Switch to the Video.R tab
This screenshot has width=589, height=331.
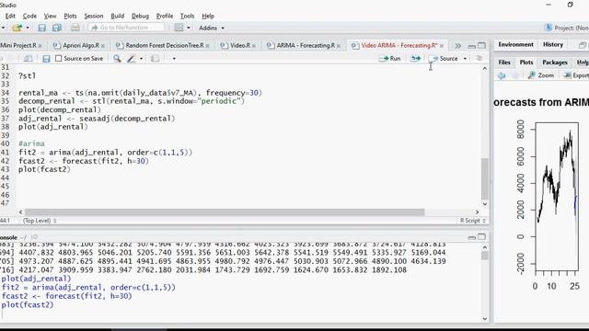pyautogui.click(x=240, y=45)
